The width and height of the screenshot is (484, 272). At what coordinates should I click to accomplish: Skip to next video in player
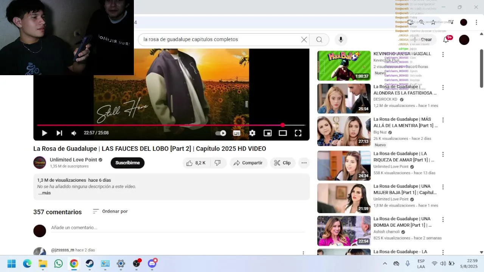click(x=59, y=133)
